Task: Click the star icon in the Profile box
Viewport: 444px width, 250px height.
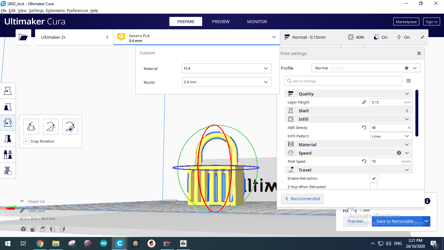Action: [407, 68]
